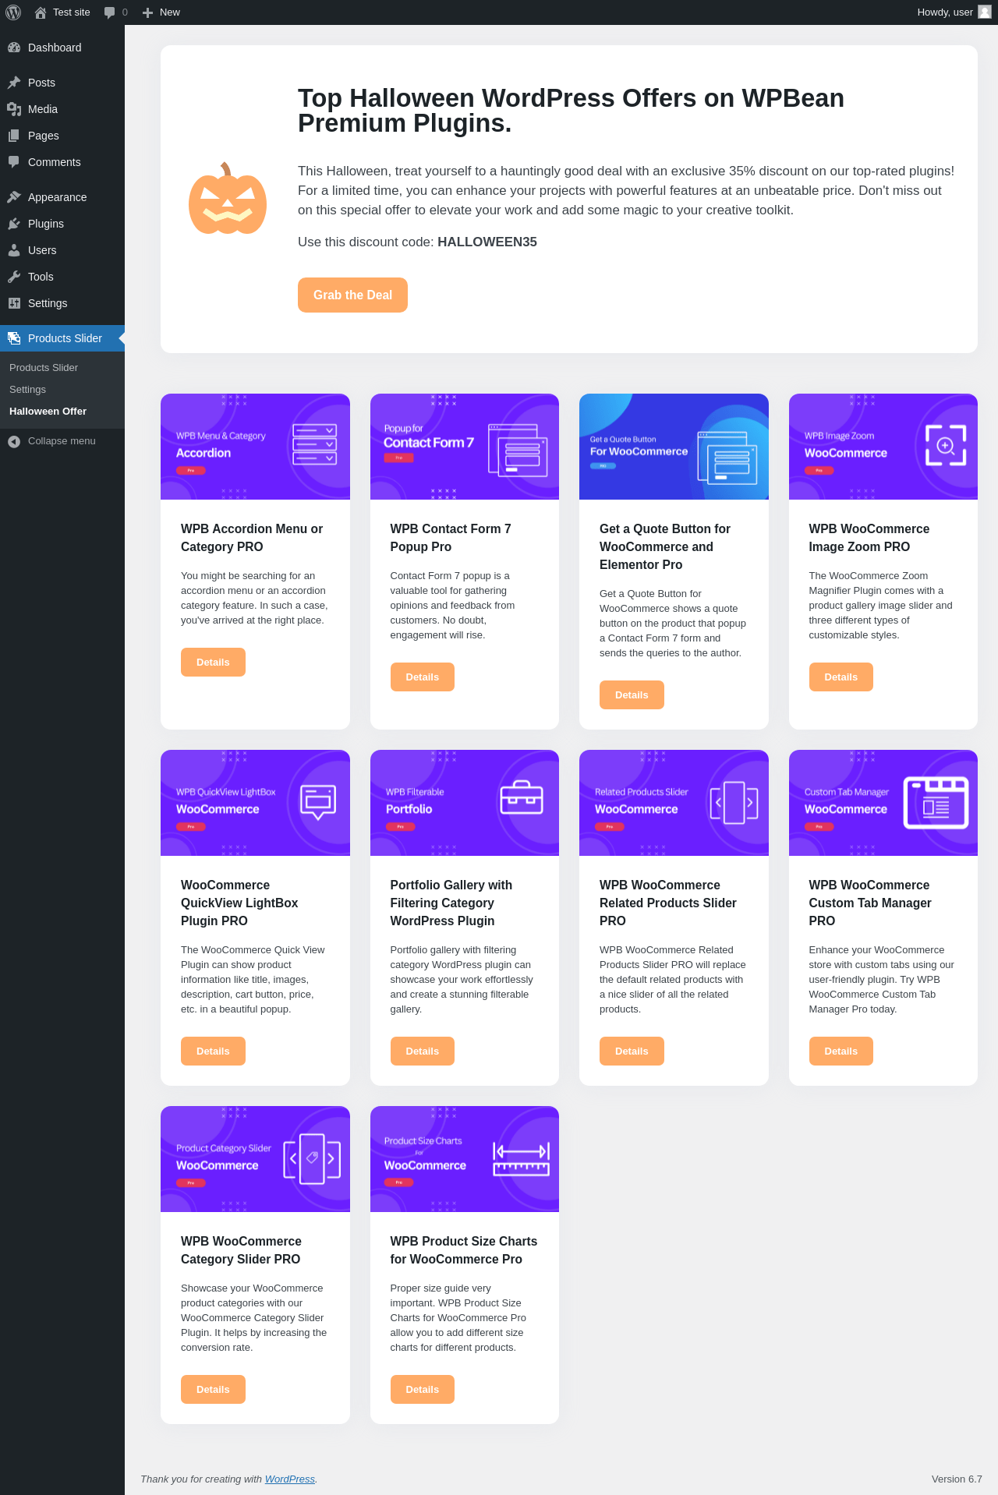Click the Product Category Slider banner
The width and height of the screenshot is (998, 1495).
(255, 1159)
